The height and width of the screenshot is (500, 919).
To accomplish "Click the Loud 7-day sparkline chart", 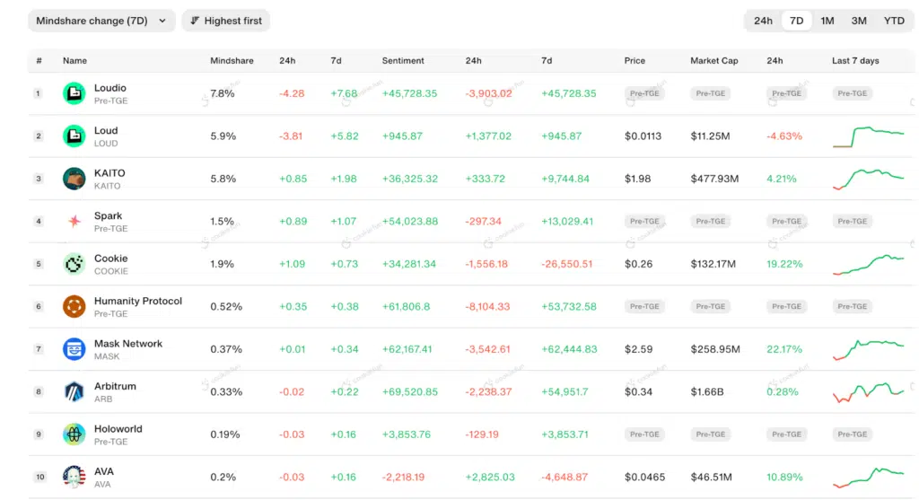I will click(x=869, y=136).
